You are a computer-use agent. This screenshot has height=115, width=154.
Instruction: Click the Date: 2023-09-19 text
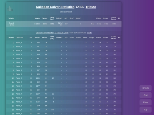coord(66,12)
